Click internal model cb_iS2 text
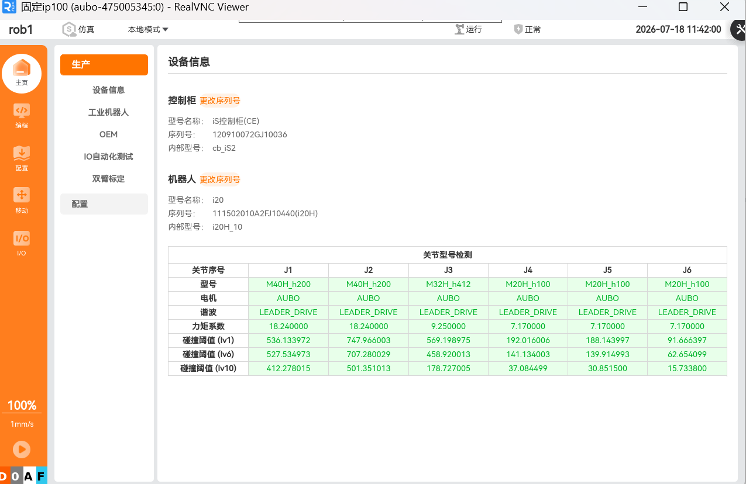The image size is (746, 484). (224, 148)
